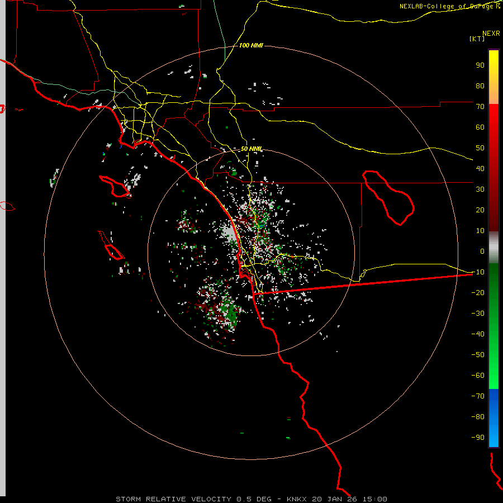Click the -10 value on the velocity scale
The image size is (503, 503).
point(478,272)
